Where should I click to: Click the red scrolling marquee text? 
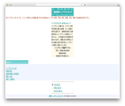click(x=48, y=18)
